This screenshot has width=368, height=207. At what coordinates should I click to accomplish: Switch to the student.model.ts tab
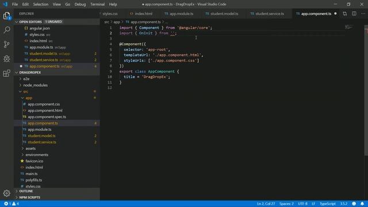click(x=222, y=14)
